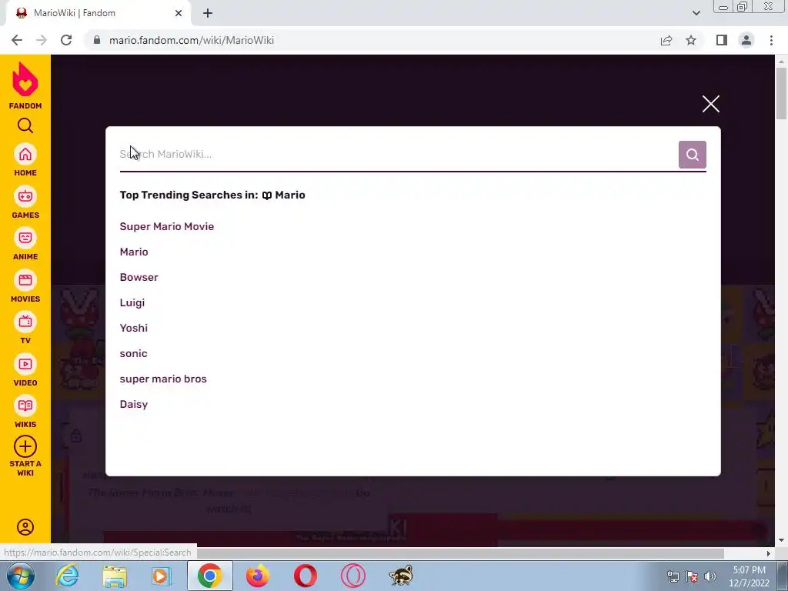The height and width of the screenshot is (591, 788).
Task: Select trending search sonic
Action: tap(133, 353)
